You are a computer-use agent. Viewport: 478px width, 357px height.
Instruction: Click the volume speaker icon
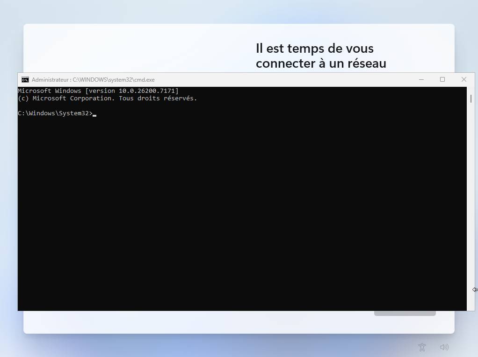tap(444, 347)
